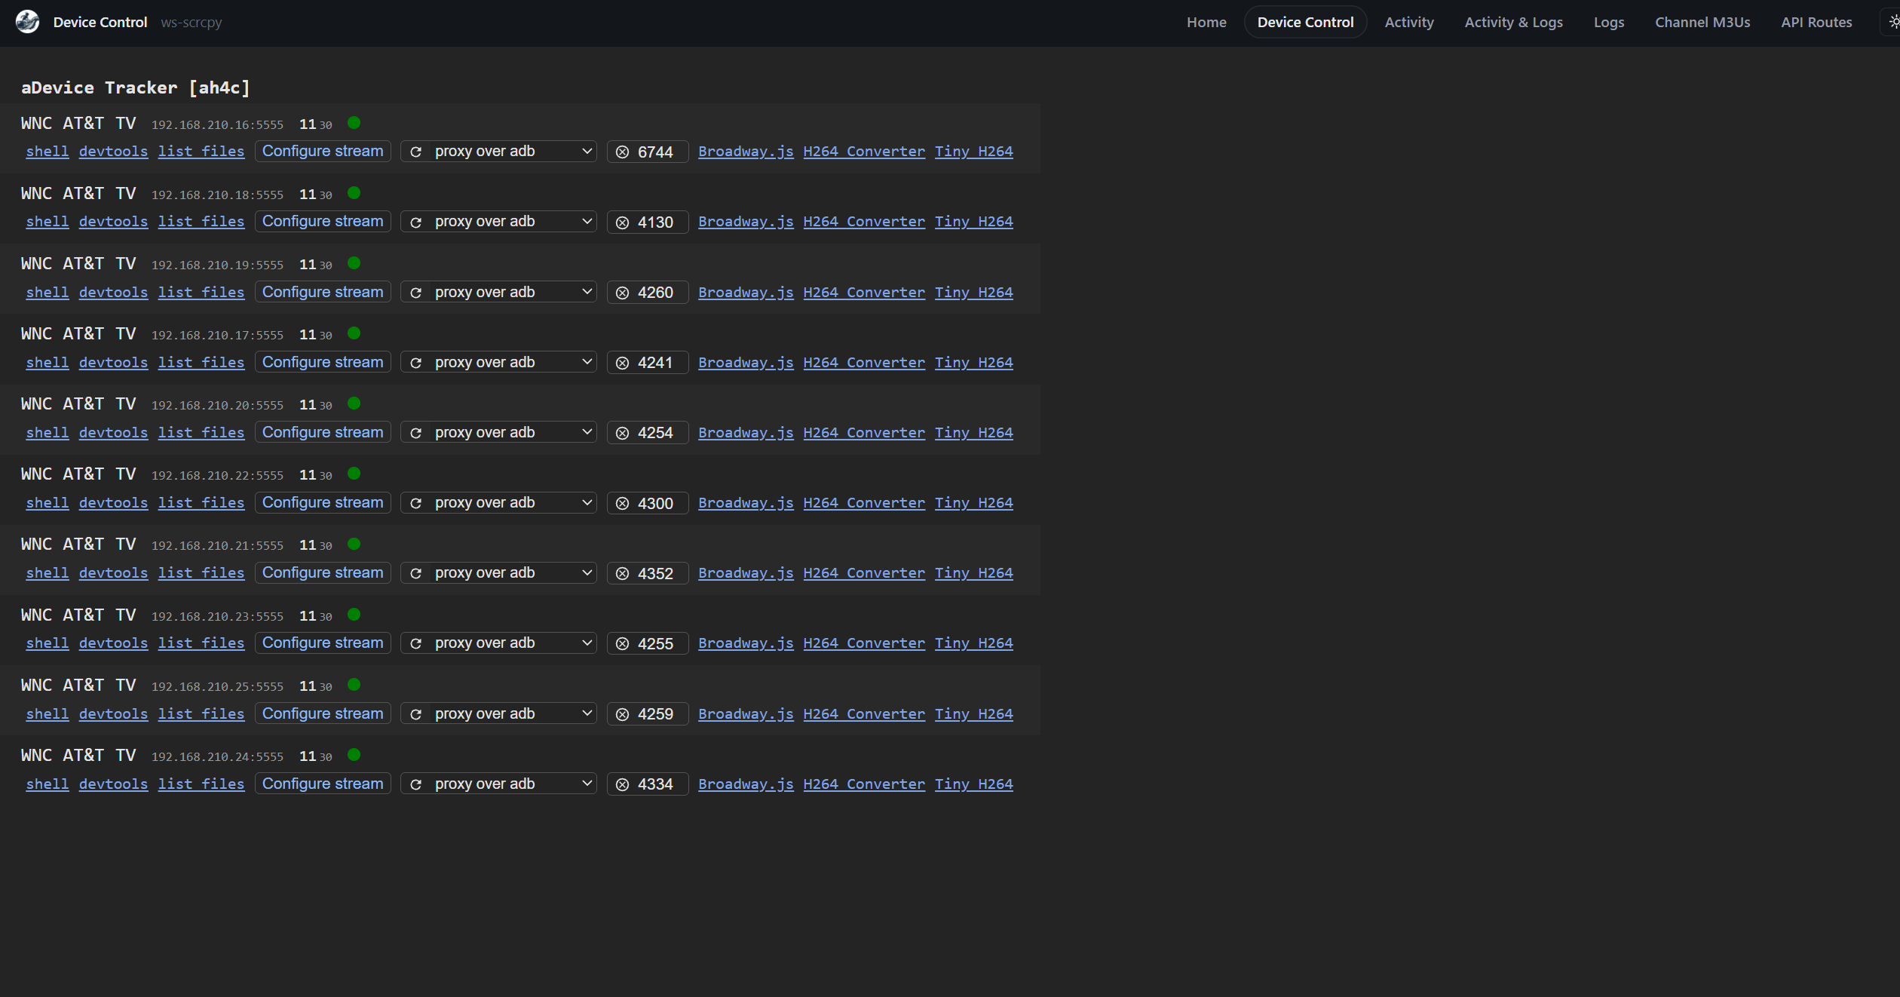Image resolution: width=1900 pixels, height=997 pixels.
Task: Open H264 Converter link for device 192.168.210.18
Action: point(864,222)
